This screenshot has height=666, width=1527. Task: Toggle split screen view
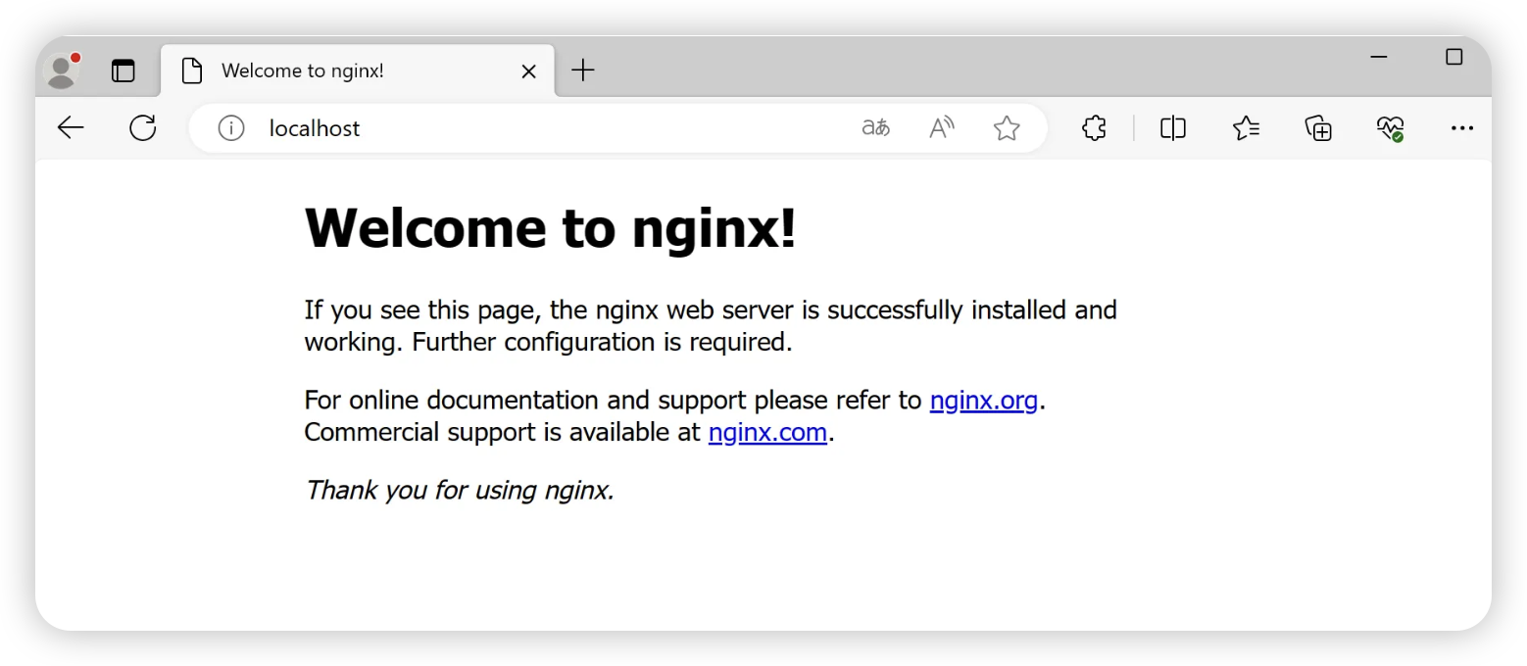pos(1173,128)
